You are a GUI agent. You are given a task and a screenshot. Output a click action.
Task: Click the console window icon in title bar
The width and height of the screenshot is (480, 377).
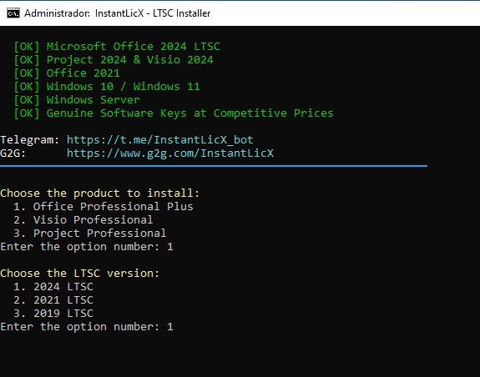pyautogui.click(x=13, y=13)
